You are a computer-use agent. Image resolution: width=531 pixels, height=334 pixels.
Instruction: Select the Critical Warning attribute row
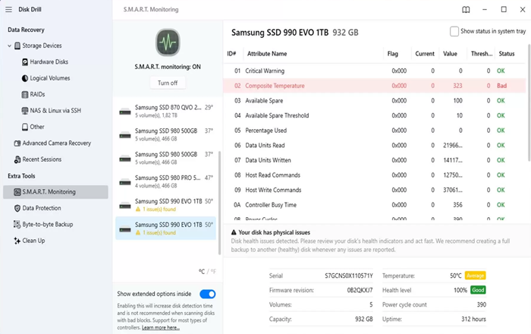374,71
